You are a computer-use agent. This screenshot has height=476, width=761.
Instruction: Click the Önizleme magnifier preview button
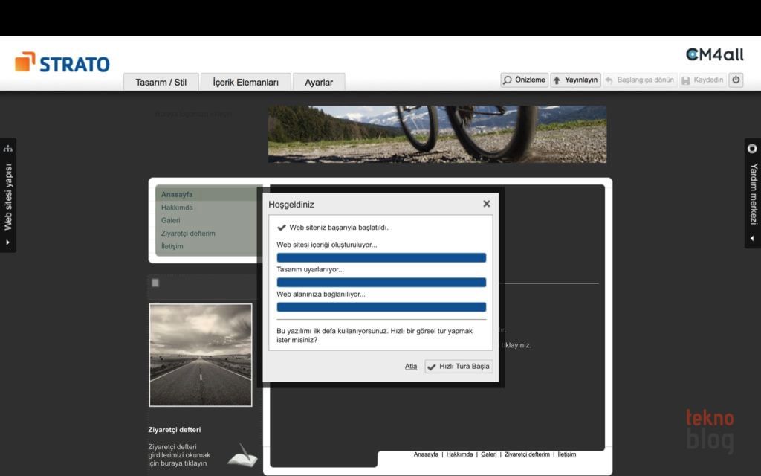point(524,80)
